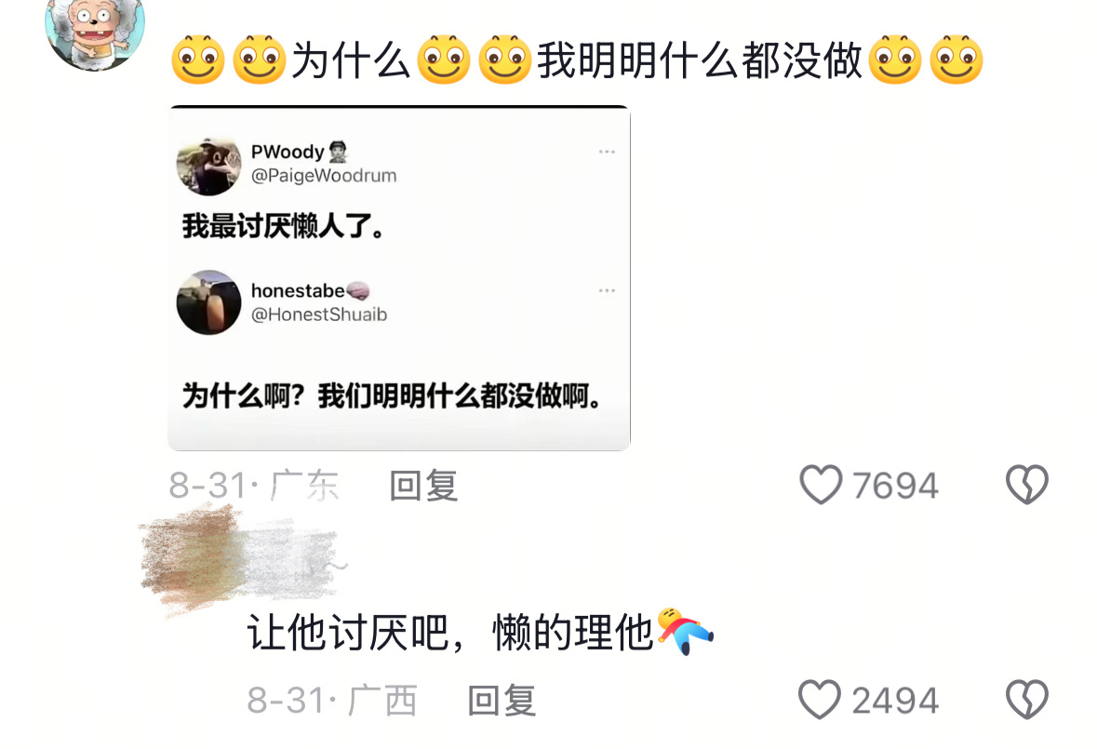This screenshot has height=749, width=1097.
Task: Tap the @HonestShuaib handle
Action: (x=319, y=314)
